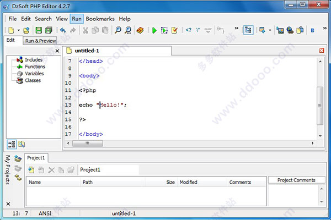Expand the far-right toolbar overflow chevron
331x220 pixels.
tap(325, 28)
